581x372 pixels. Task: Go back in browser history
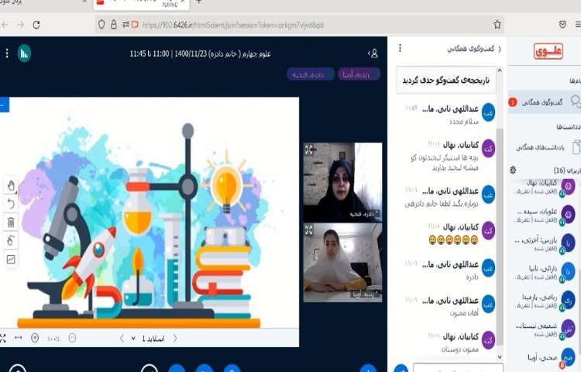pos(5,25)
